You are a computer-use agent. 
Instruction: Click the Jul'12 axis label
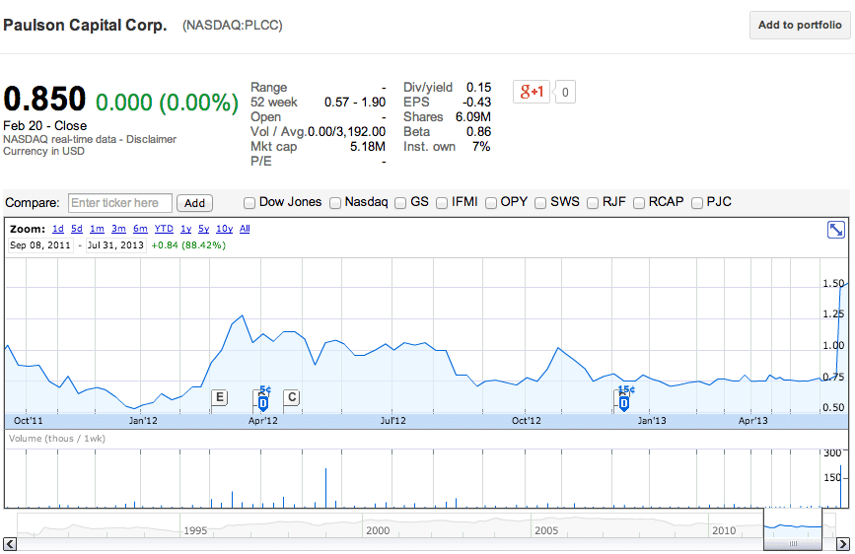click(392, 420)
